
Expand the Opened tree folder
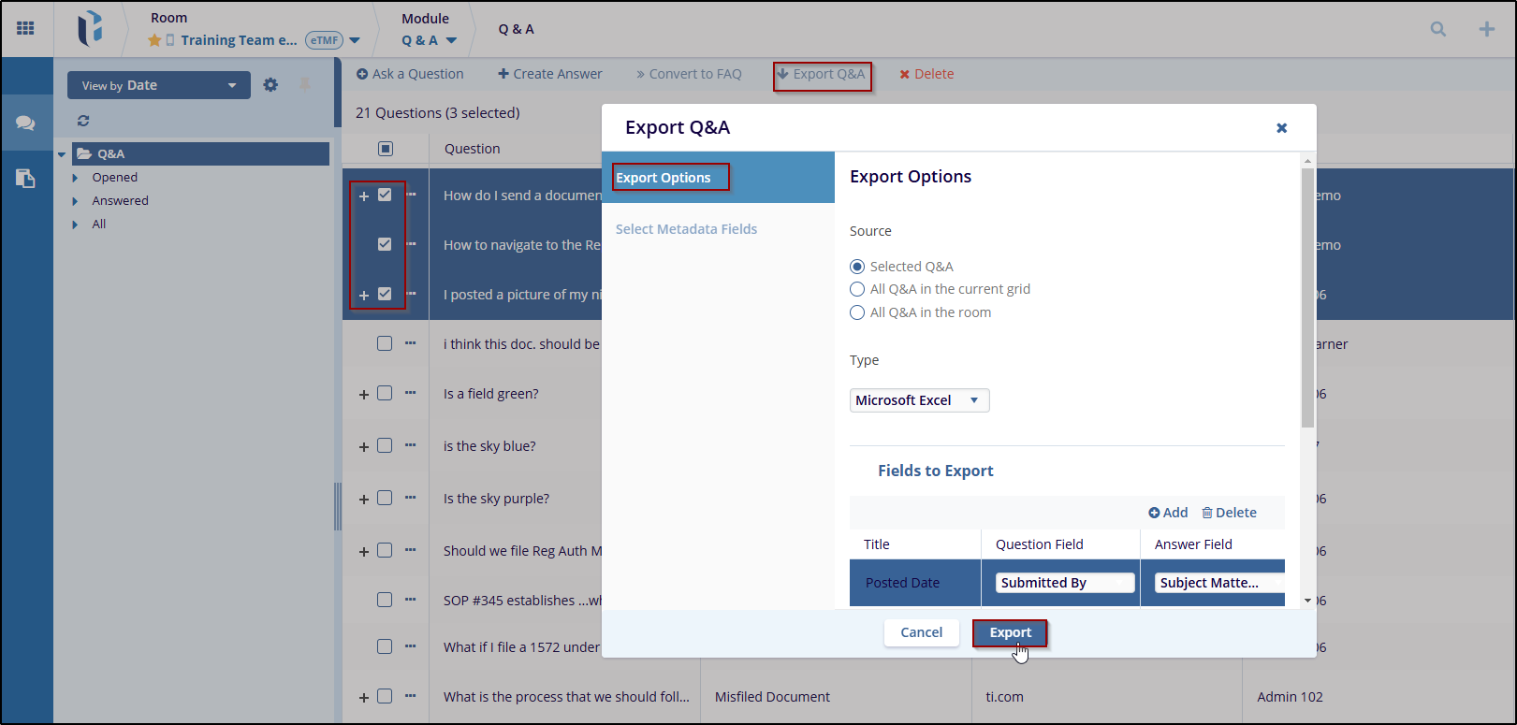(76, 178)
